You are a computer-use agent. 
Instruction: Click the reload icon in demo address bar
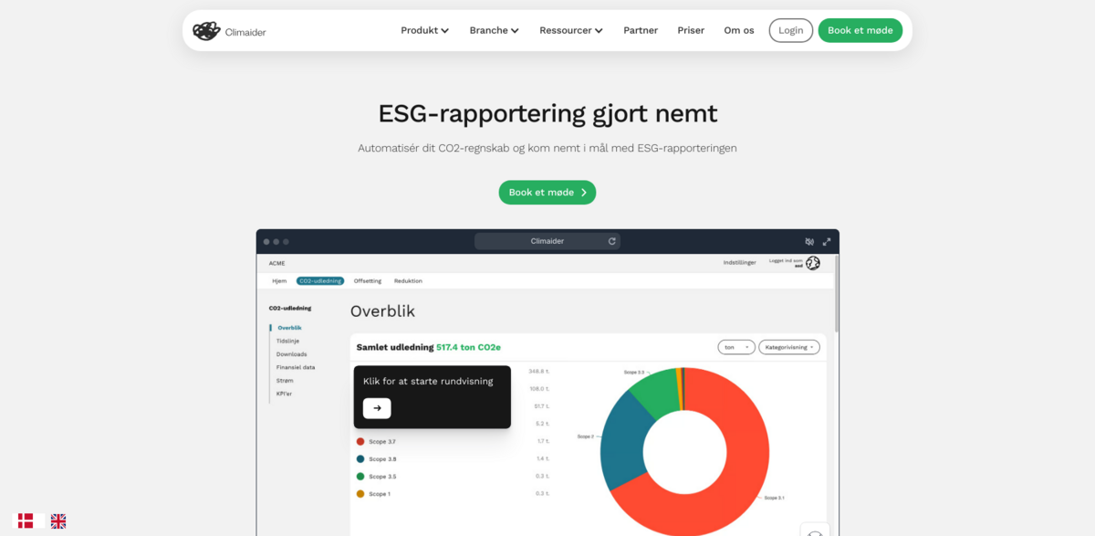pyautogui.click(x=612, y=241)
